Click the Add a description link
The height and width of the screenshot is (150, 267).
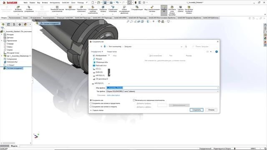(113, 95)
